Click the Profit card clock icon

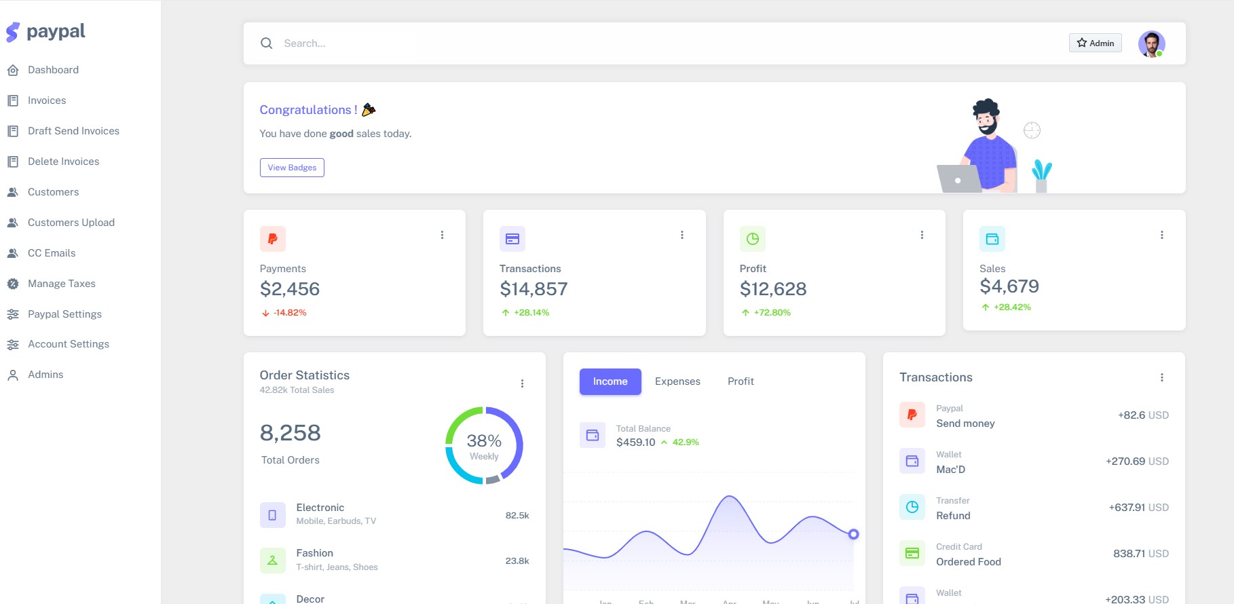[x=753, y=239]
